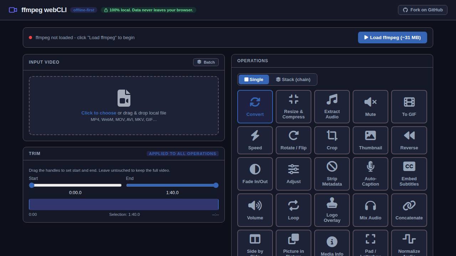The height and width of the screenshot is (256, 456).
Task: Pick the Extract Audio tool
Action: (332, 107)
